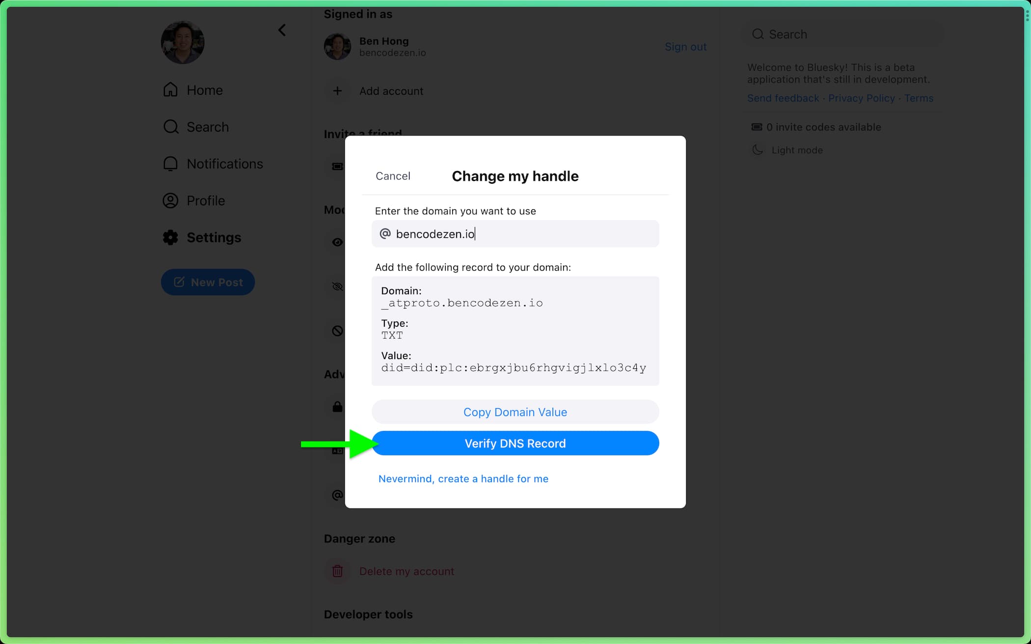Click the domain name input field

[x=516, y=233]
